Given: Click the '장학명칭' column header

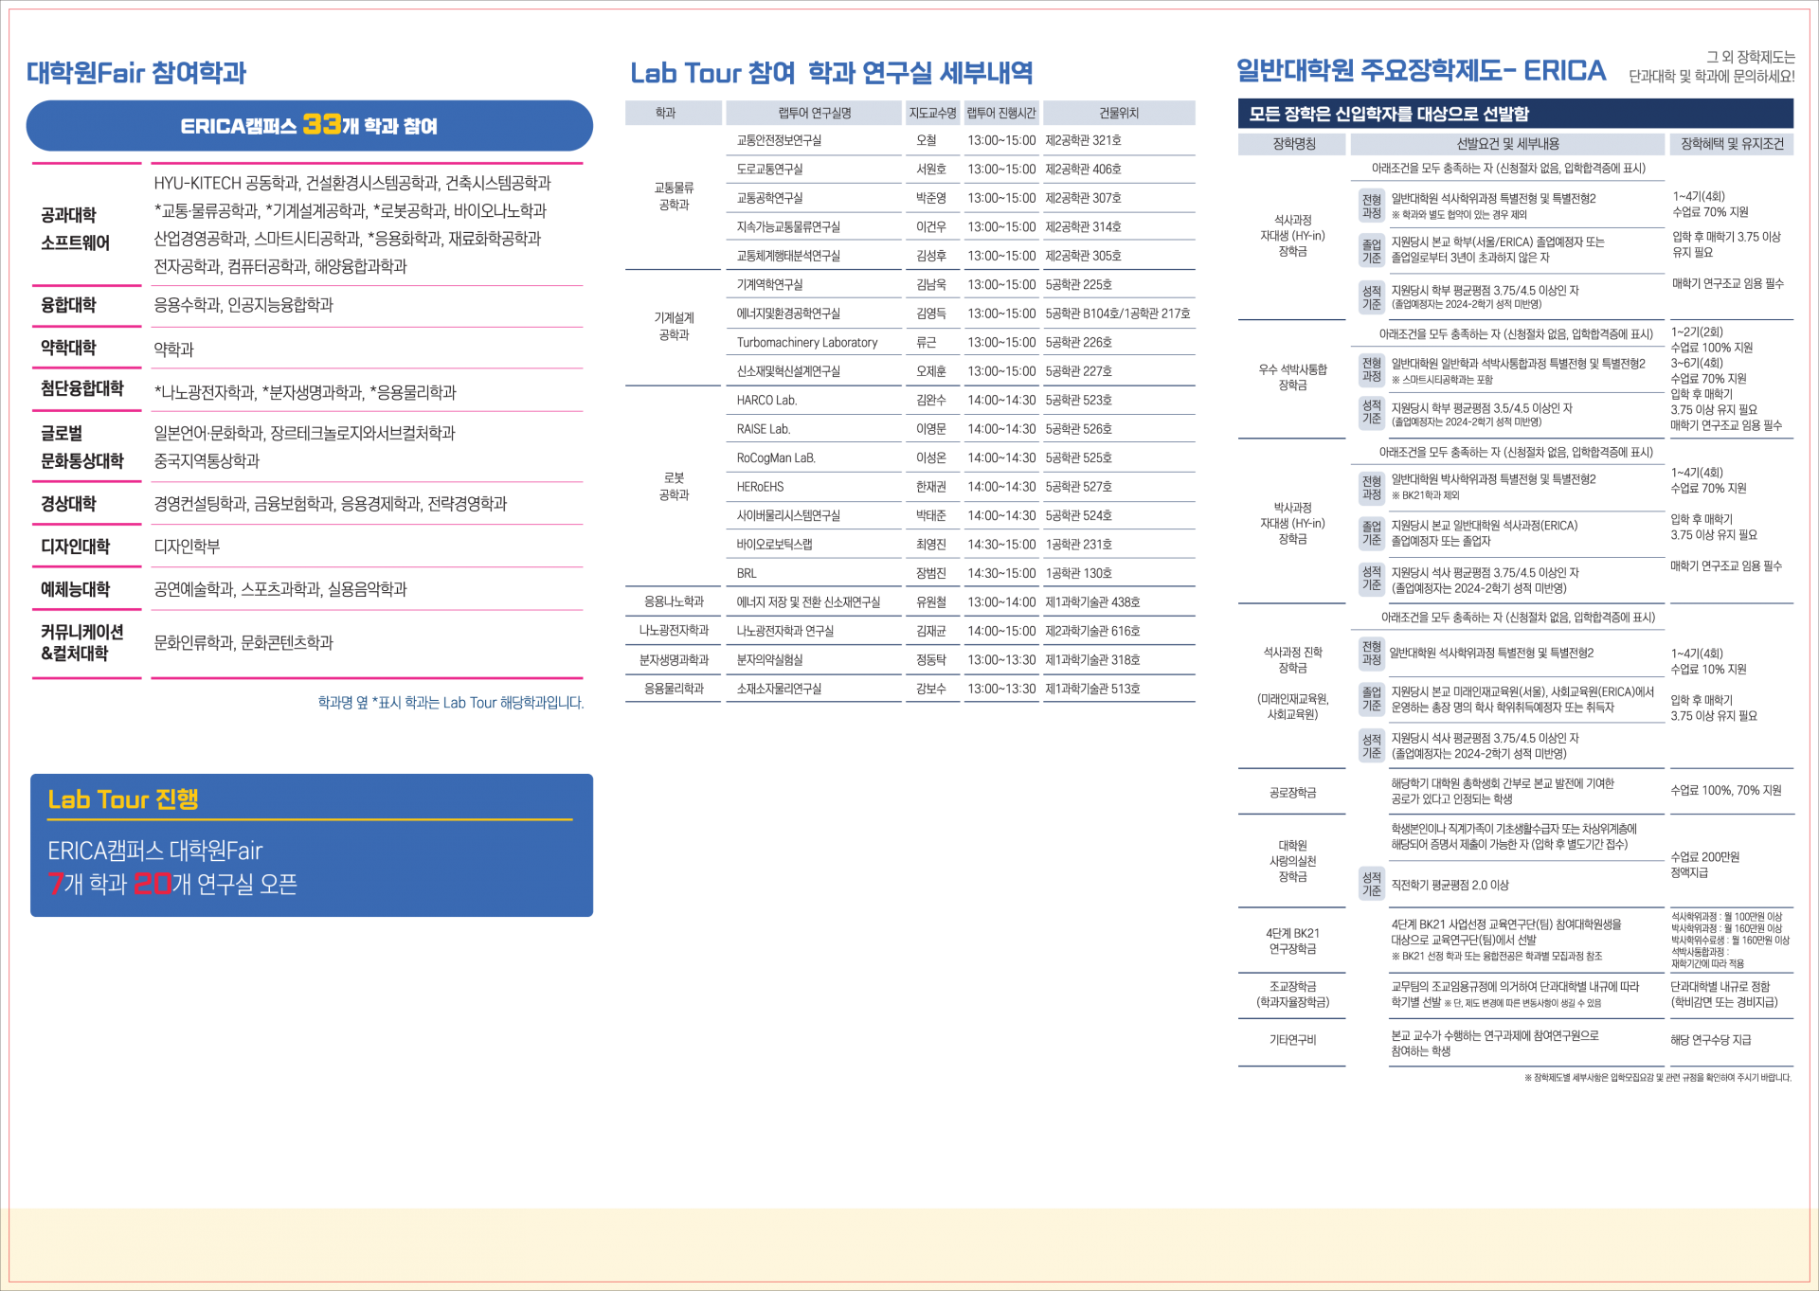Looking at the screenshot, I should (1293, 144).
